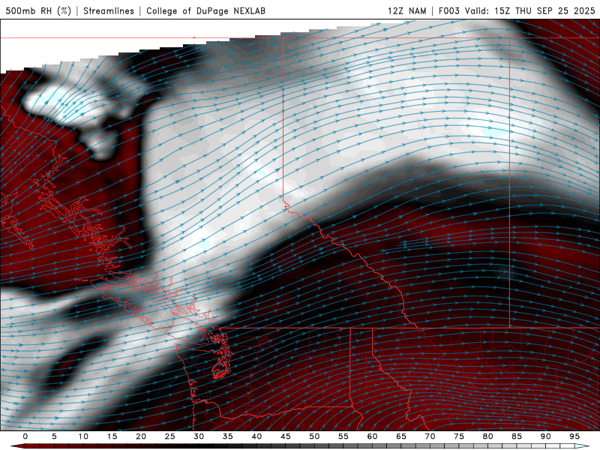Click the "F003" forecast hour text
Viewport: 600px width, 450px height.
[448, 10]
